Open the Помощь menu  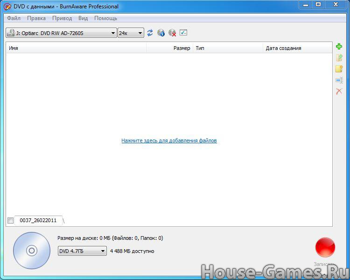coord(105,18)
